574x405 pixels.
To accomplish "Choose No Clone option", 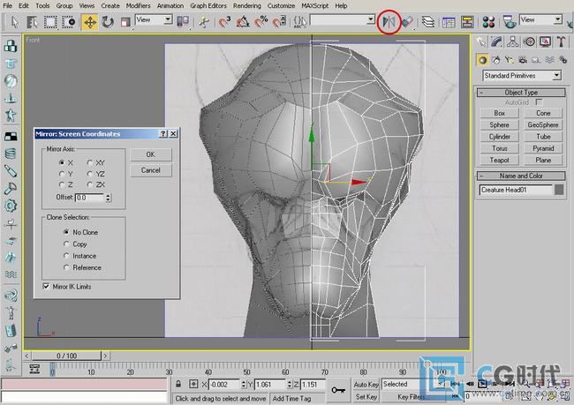I will click(66, 232).
